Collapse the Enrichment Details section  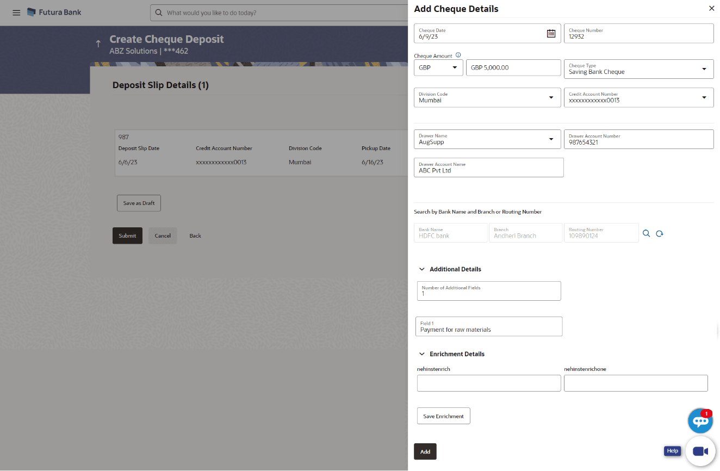pos(422,354)
